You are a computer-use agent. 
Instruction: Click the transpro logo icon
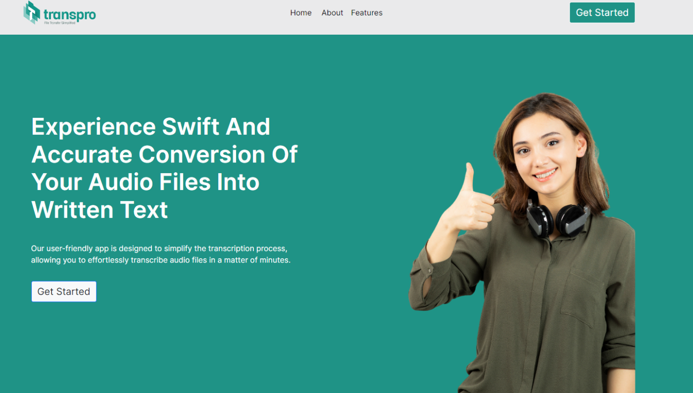32,12
